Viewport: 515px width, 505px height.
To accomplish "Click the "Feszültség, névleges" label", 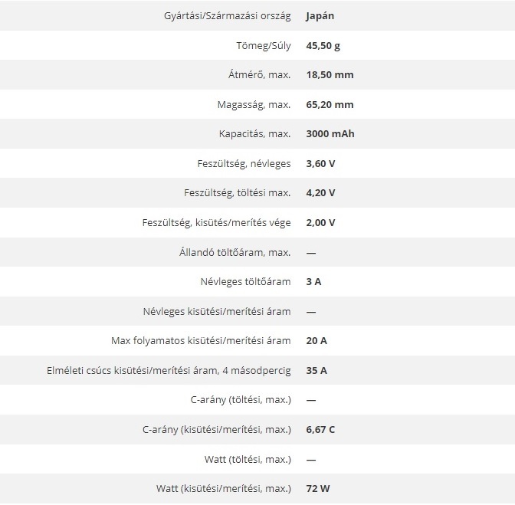I will coord(244,163).
